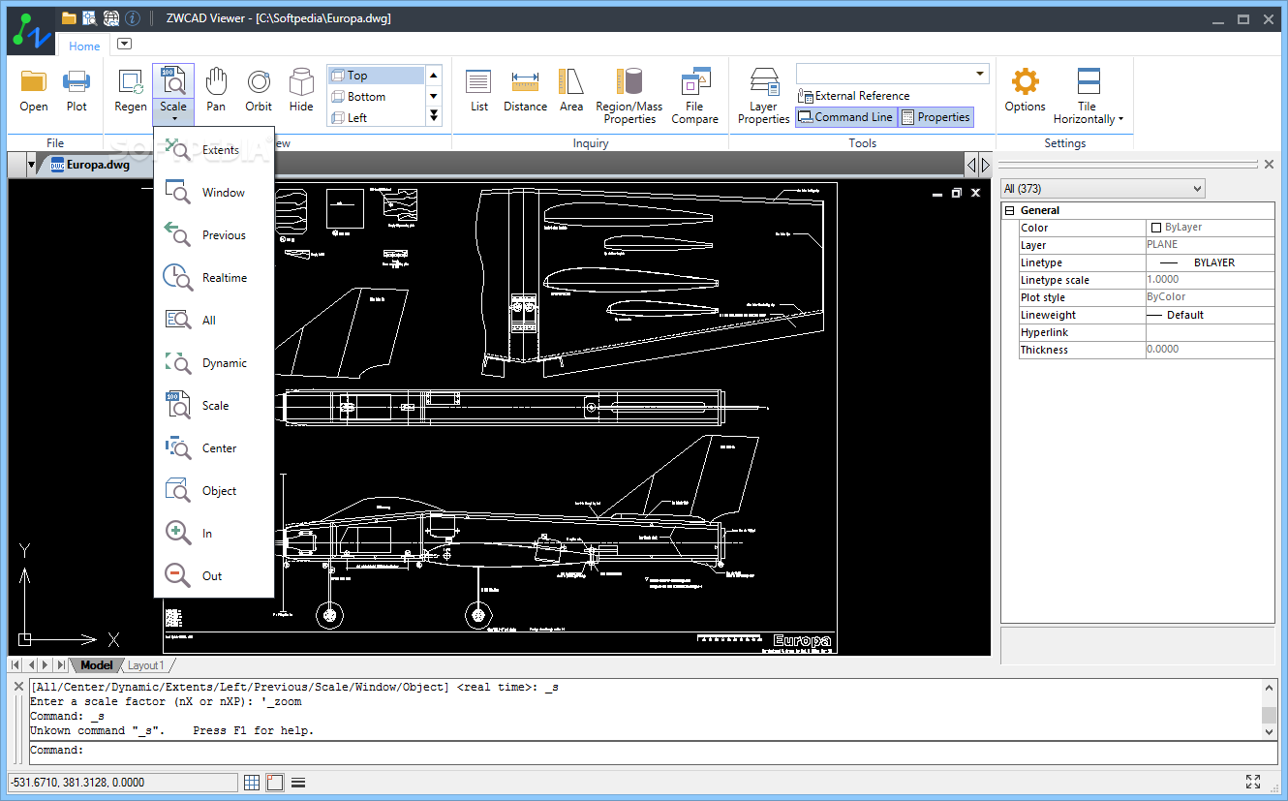The height and width of the screenshot is (801, 1288).
Task: Switch to the Layout1 tab
Action: pos(146,665)
